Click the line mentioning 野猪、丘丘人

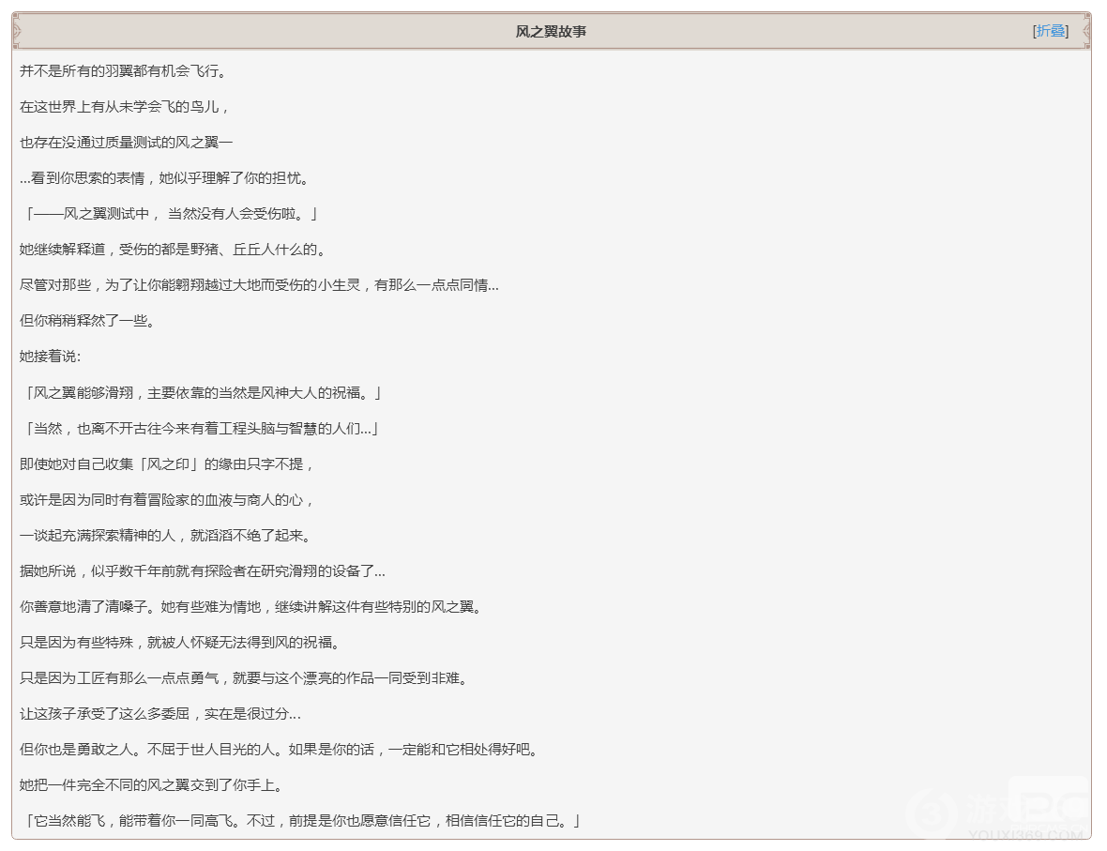[174, 250]
